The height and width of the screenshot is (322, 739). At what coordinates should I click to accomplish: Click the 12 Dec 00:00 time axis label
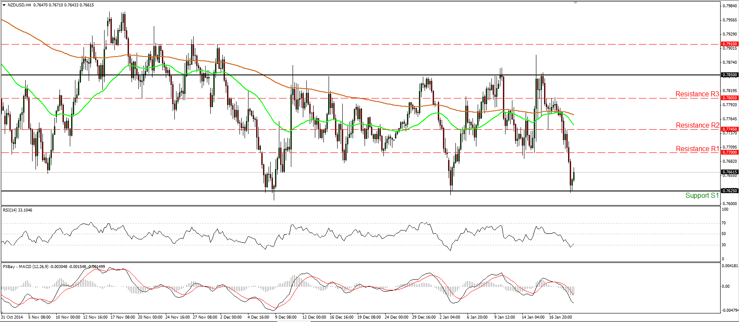click(315, 317)
